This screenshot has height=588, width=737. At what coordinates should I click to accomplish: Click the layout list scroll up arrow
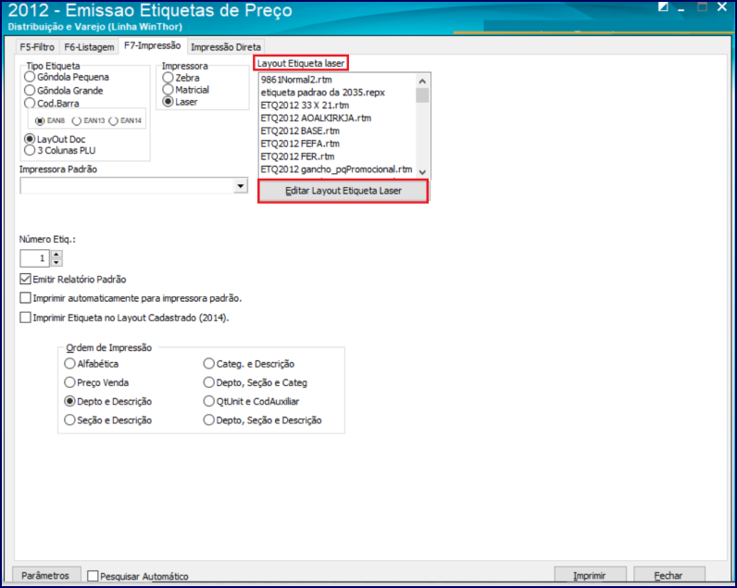422,81
